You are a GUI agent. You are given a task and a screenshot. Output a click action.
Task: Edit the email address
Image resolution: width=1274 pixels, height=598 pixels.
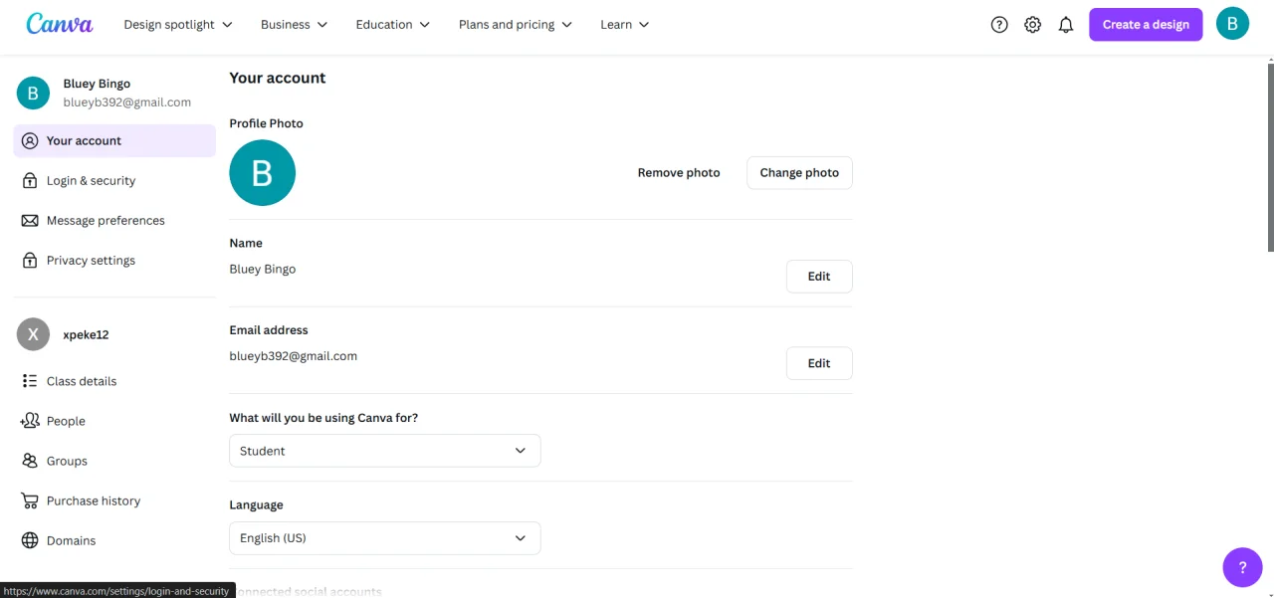pos(819,363)
